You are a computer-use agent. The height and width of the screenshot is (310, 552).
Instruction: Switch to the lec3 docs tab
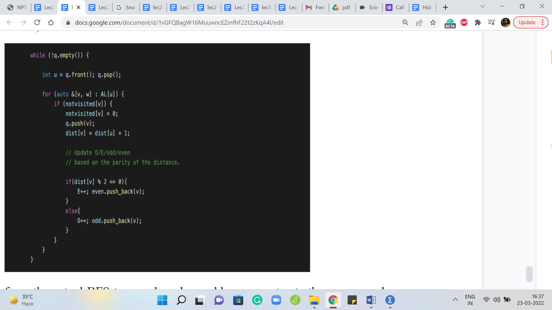coord(261,7)
